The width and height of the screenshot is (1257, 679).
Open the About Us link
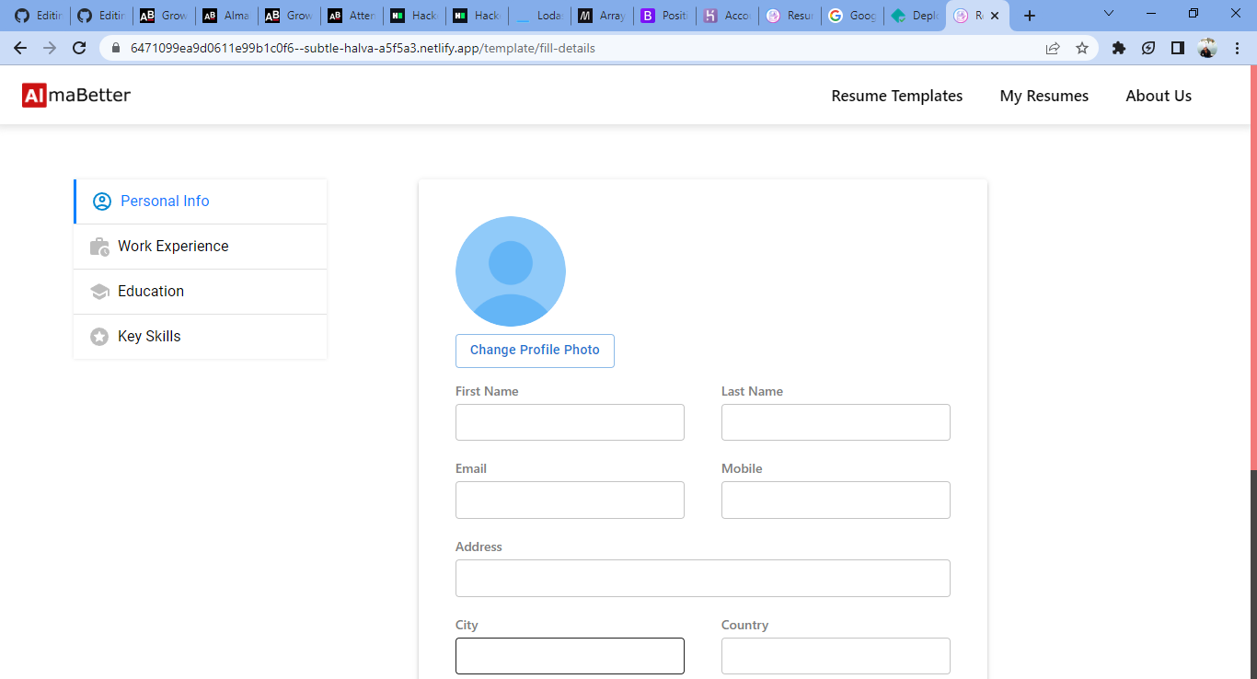pos(1158,96)
